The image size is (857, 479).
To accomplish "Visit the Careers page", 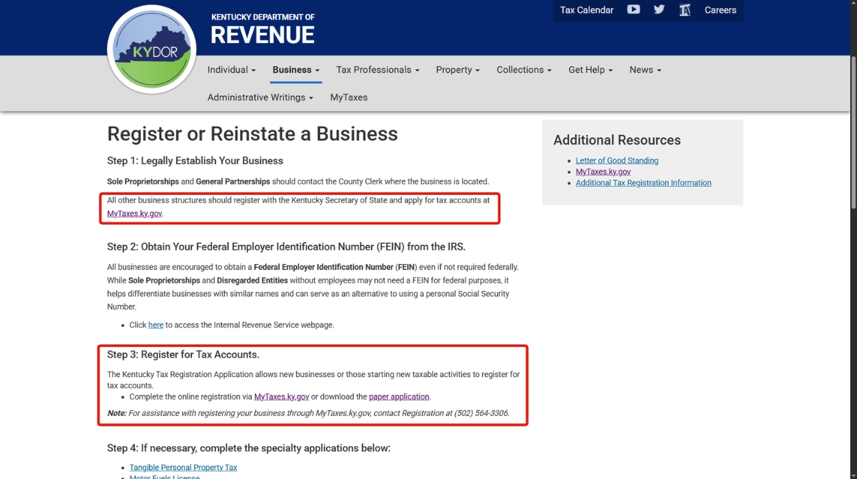I will coord(720,10).
